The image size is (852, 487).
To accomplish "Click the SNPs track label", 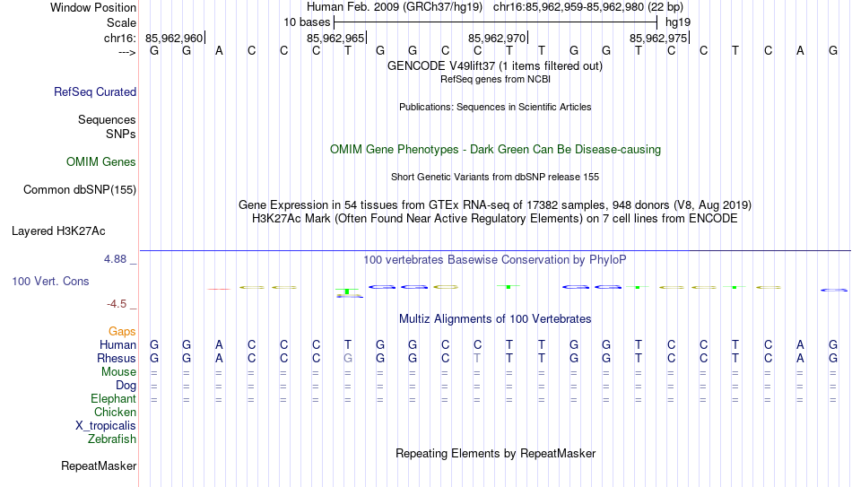I will [x=121, y=134].
